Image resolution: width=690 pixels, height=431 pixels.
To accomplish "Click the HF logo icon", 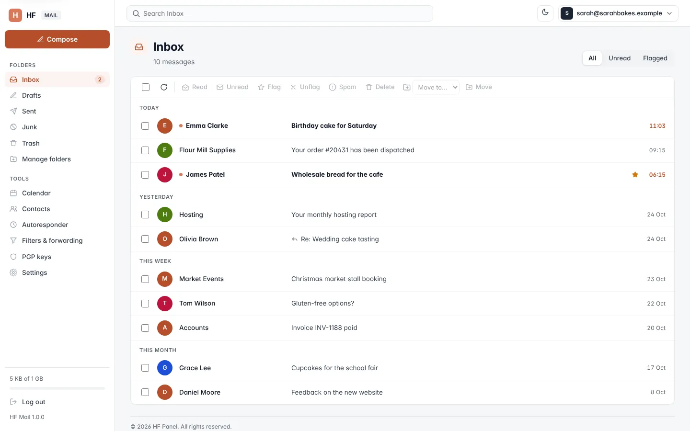I will [x=15, y=15].
